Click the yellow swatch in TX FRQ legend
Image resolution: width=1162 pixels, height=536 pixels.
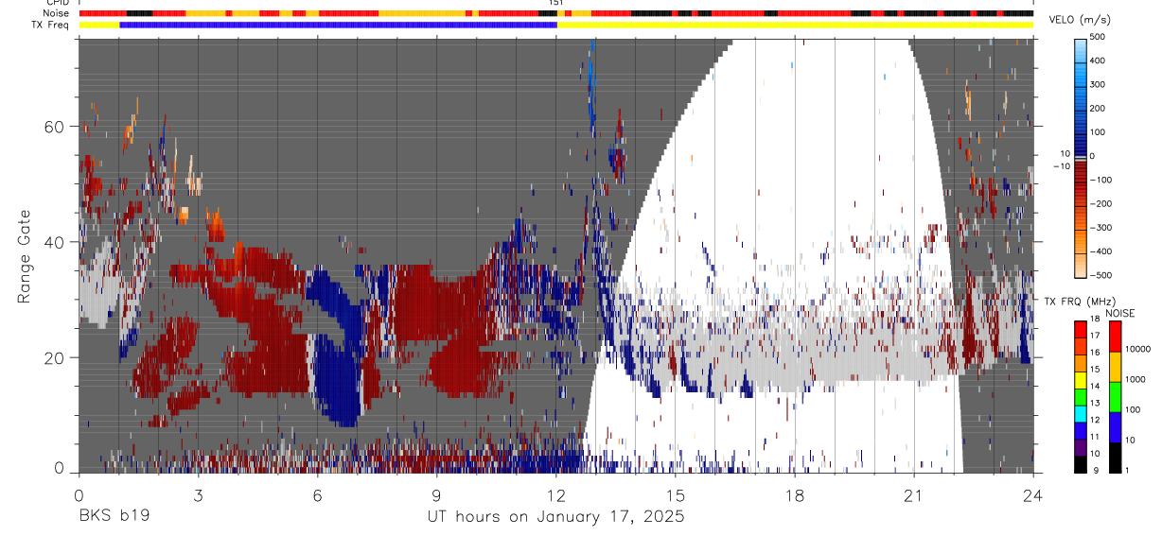(1080, 378)
